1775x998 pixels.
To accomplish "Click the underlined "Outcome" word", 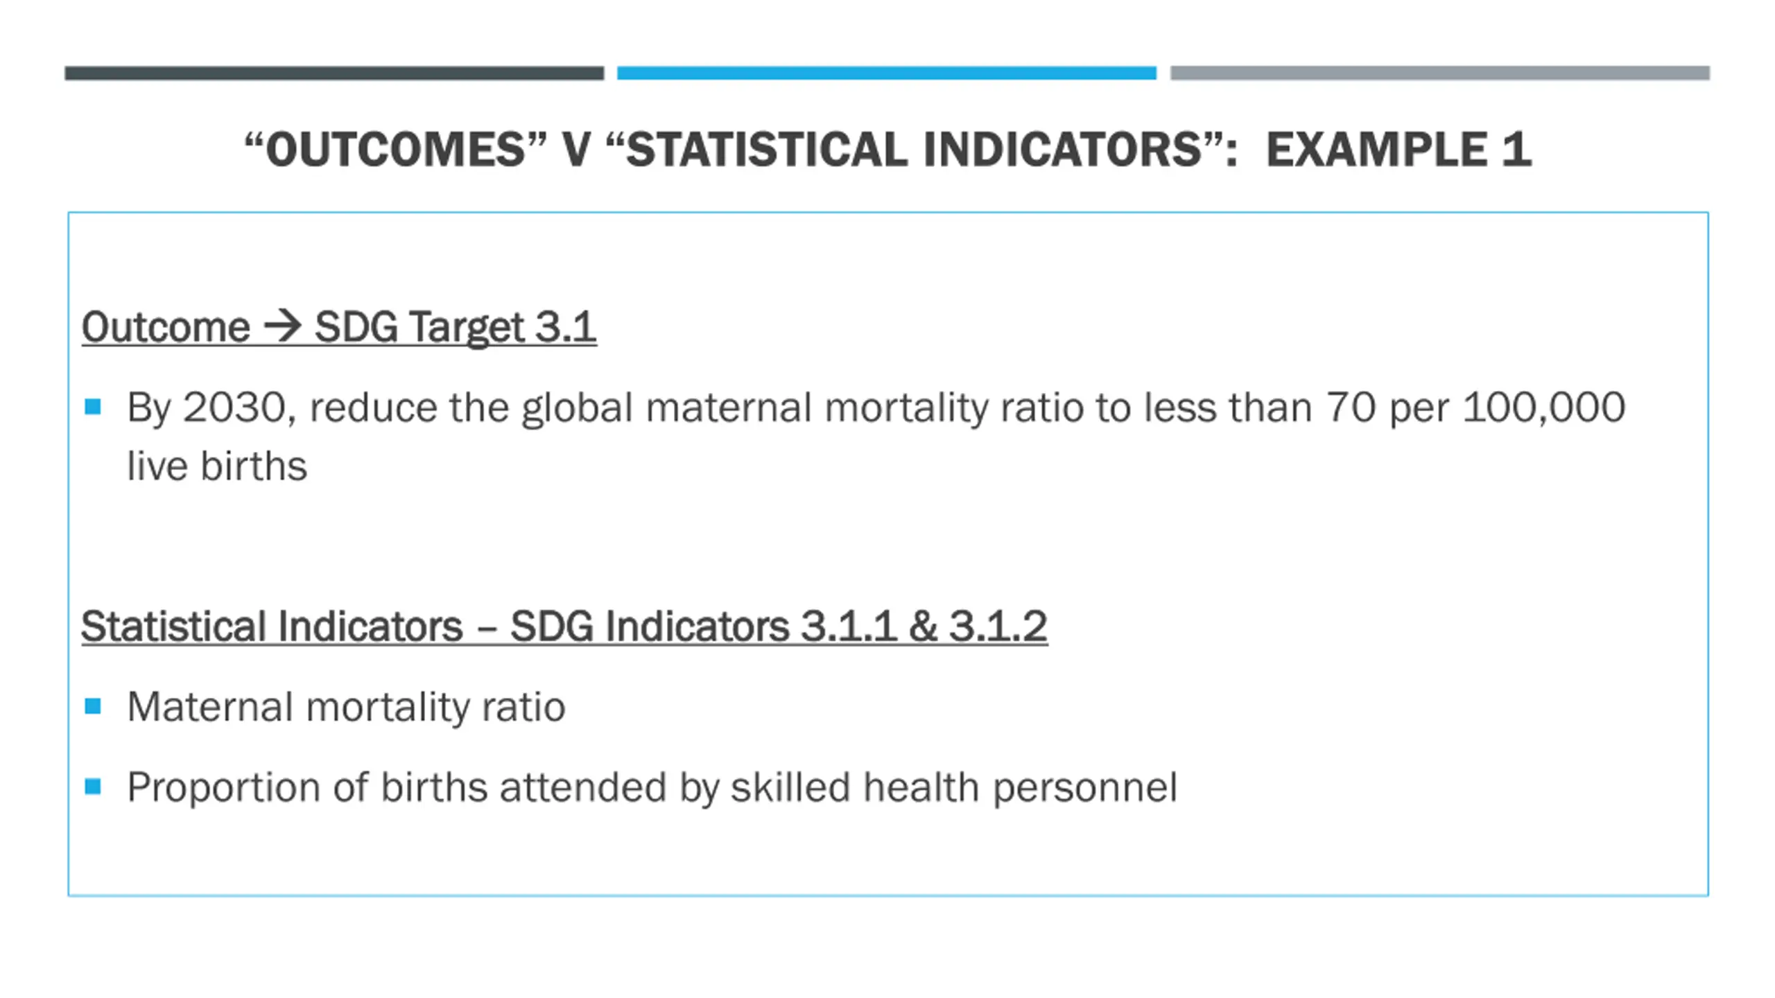I will click(166, 327).
